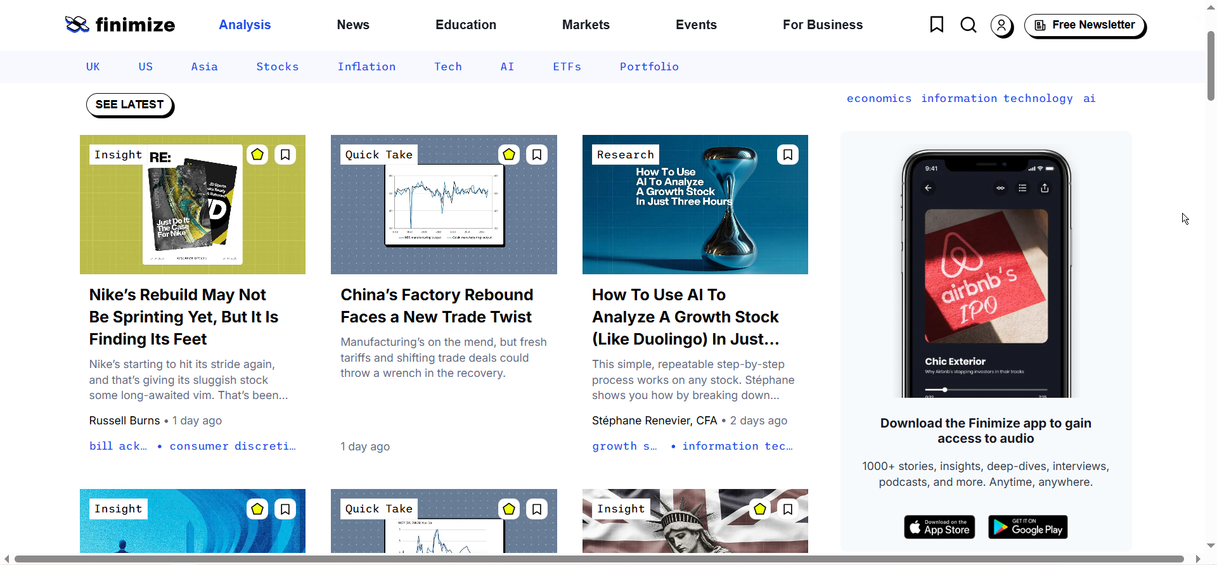Click the audio progress slider on phone mockup

(x=986, y=390)
